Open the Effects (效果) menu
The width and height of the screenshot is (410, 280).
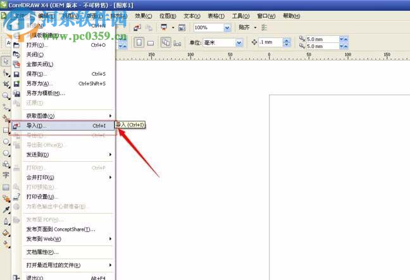click(143, 16)
